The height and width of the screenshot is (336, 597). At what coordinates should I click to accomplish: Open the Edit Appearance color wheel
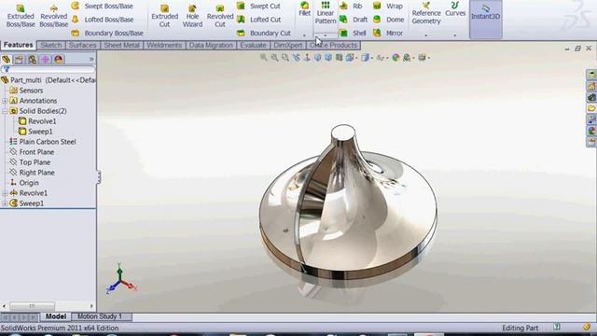point(396,58)
